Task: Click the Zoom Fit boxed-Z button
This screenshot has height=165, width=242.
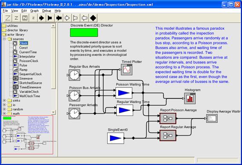Action: pyautogui.click(x=25, y=18)
